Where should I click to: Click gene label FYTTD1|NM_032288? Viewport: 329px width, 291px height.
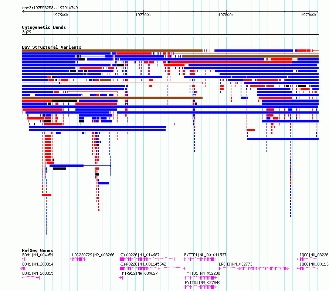[x=202, y=273]
